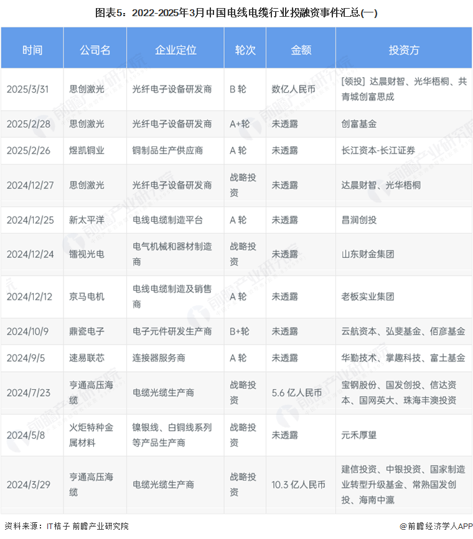
Task: Click company name 京马电机
Action: [x=87, y=297]
